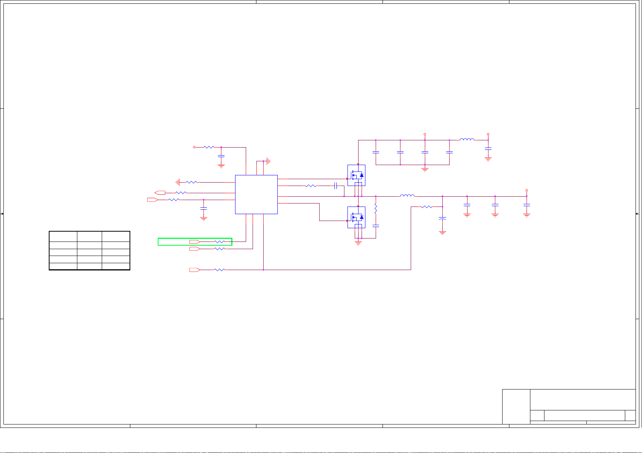Click the decoupling capacitor after the IC supply resistor

pyautogui.click(x=221, y=156)
